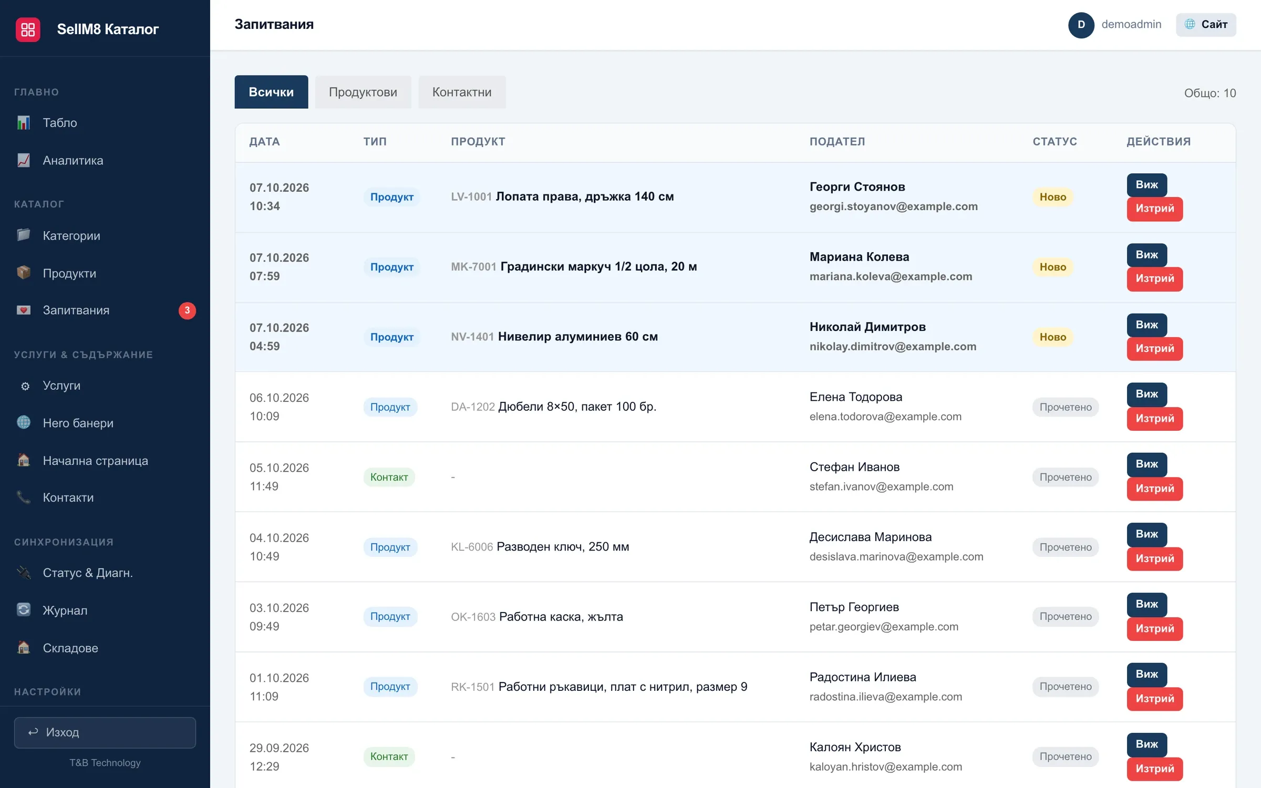
Task: Click product Разводен ключ, 250 мм
Action: (x=563, y=547)
